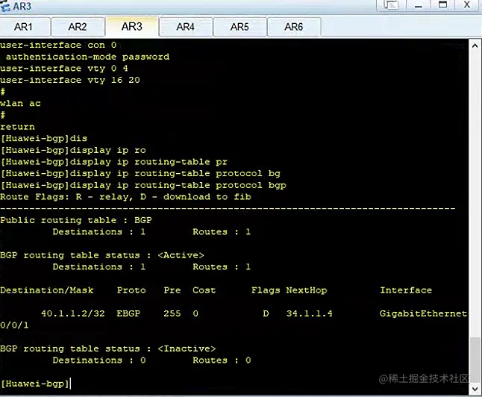
Task: Click the destination 40.1.1.2/32
Action: pyautogui.click(x=73, y=313)
